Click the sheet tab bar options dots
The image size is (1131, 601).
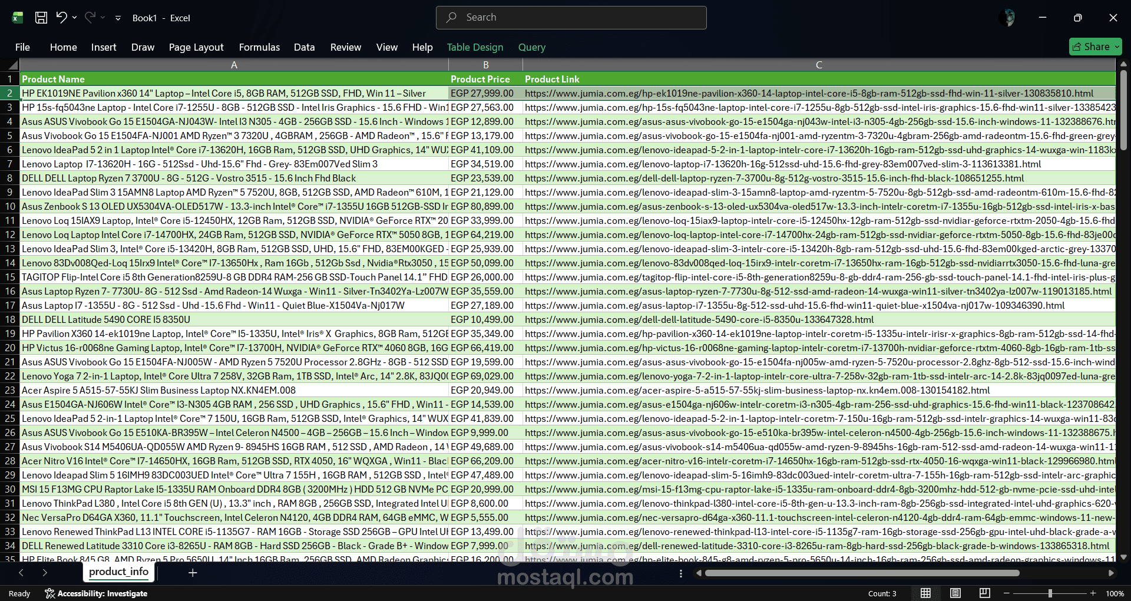click(x=681, y=573)
